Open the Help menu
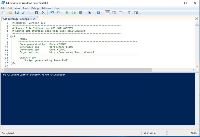The image size is (200, 137). point(56,8)
